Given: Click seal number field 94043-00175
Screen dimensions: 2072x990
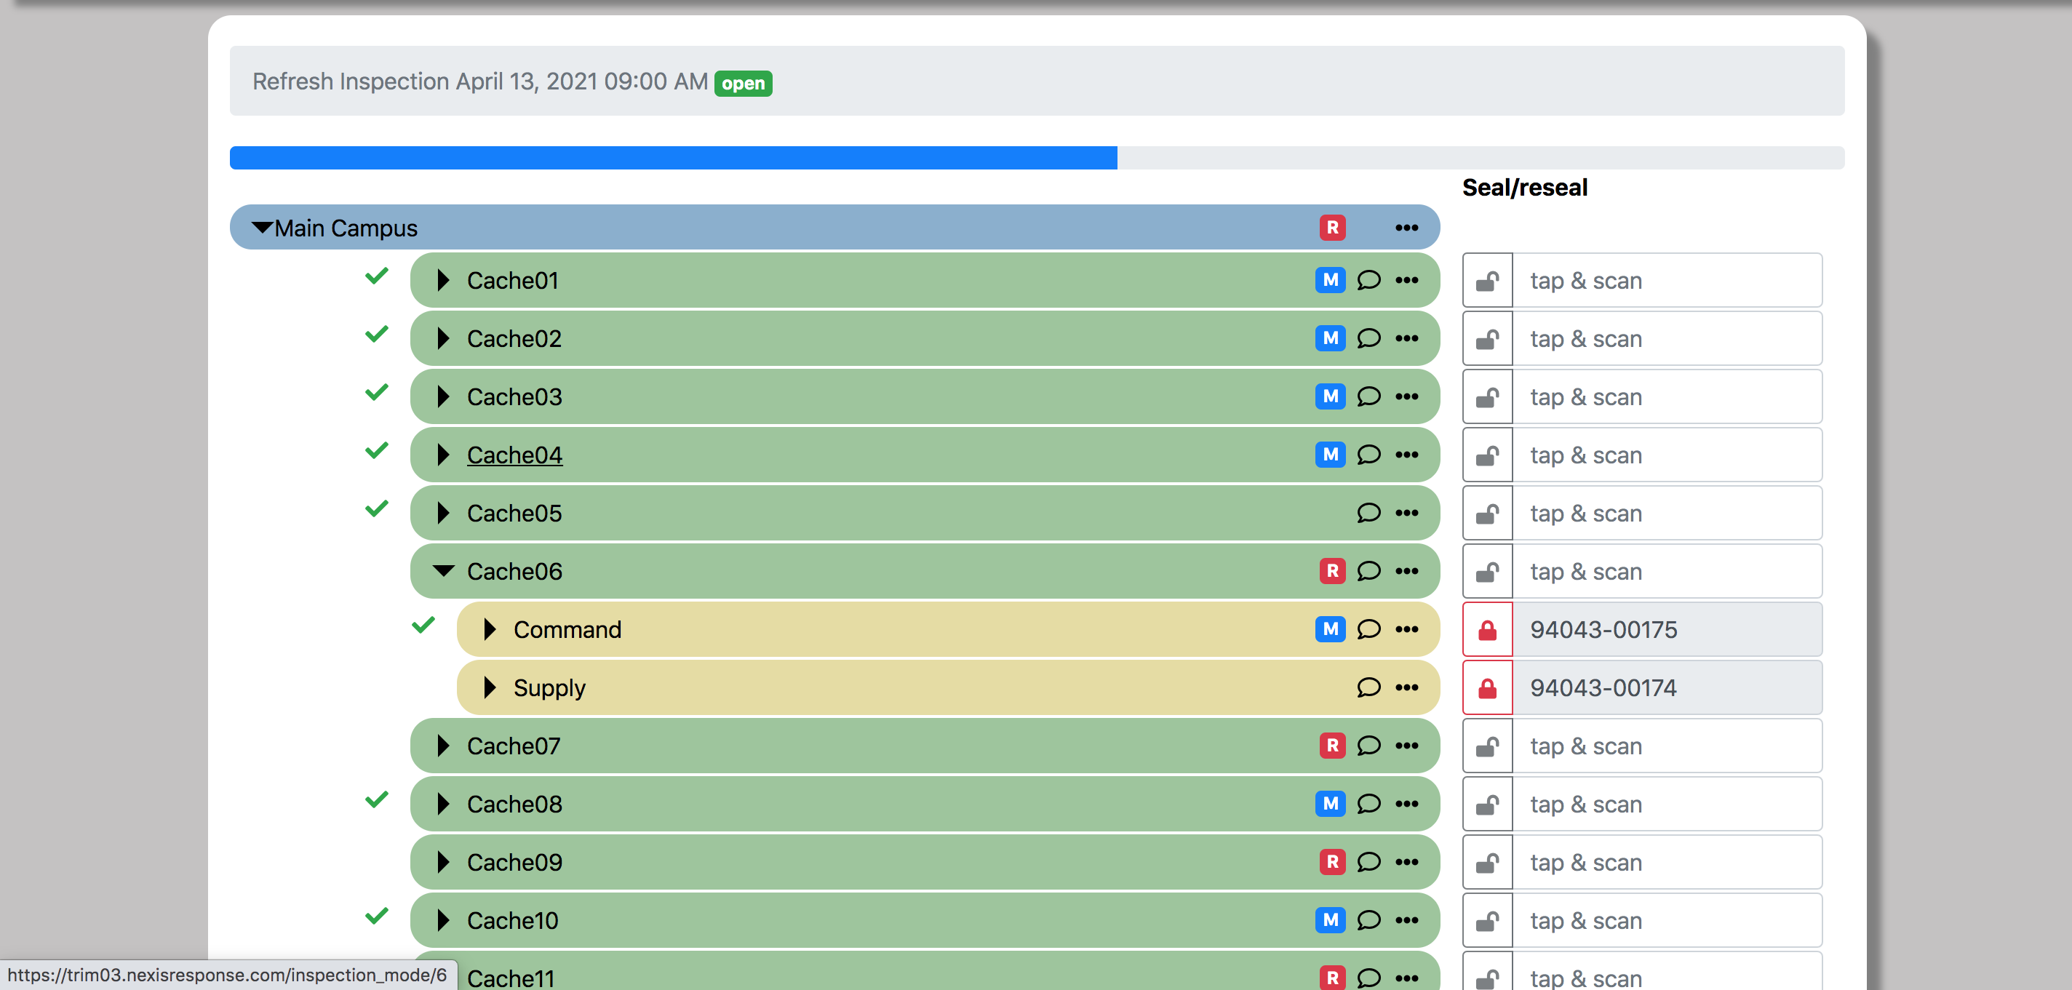Looking at the screenshot, I should (1667, 630).
